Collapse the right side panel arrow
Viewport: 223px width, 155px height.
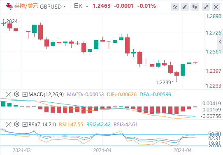click(x=220, y=42)
